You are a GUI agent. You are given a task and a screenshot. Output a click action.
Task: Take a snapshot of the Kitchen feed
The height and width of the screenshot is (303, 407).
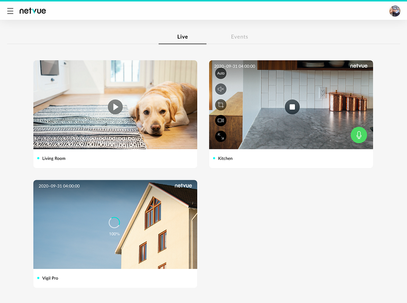(221, 104)
